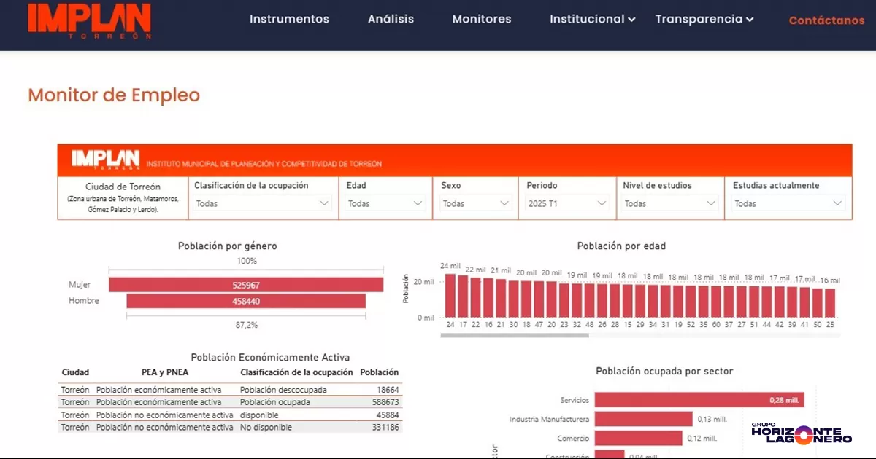Image resolution: width=876 pixels, height=459 pixels.
Task: Open the Sexo filter dropdown
Action: [x=475, y=203]
